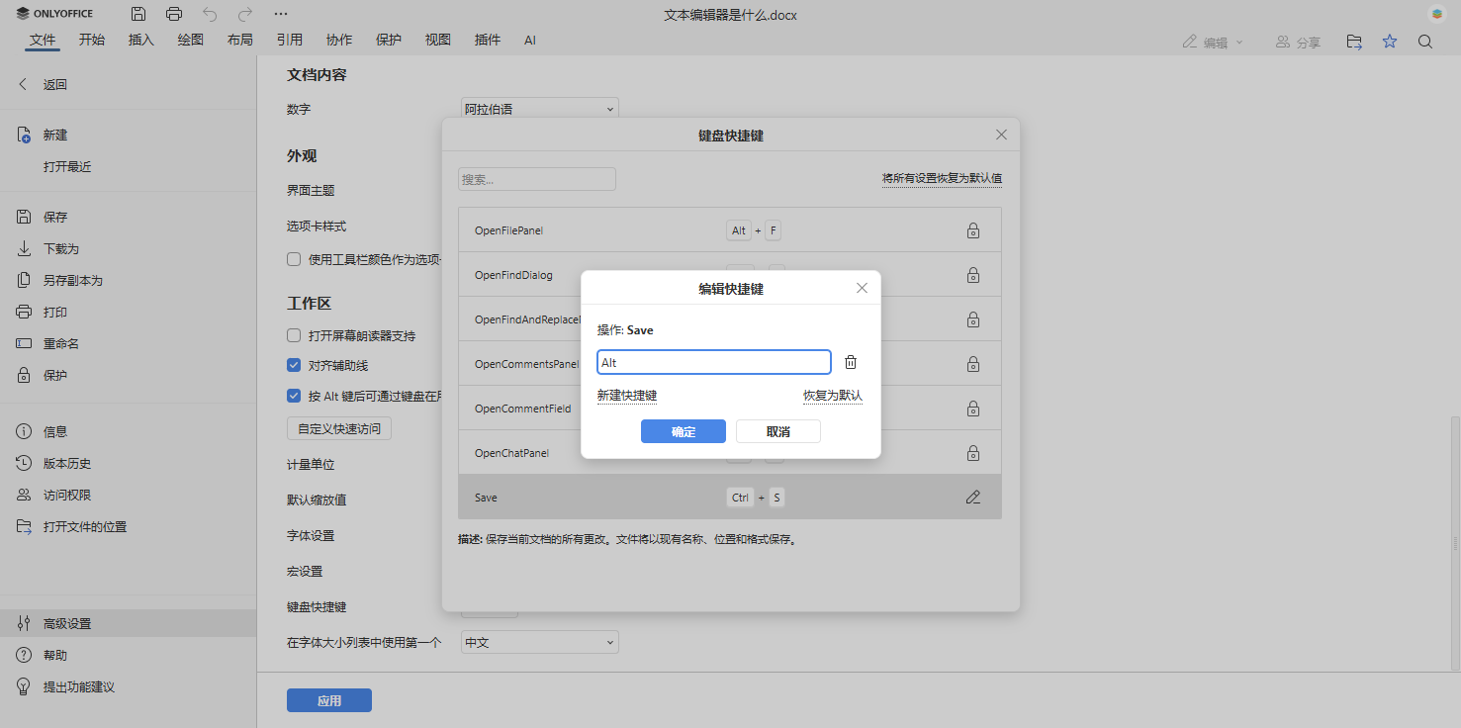Viewport: 1461px width, 728px height.
Task: Click the Undo arrow icon
Action: click(209, 13)
